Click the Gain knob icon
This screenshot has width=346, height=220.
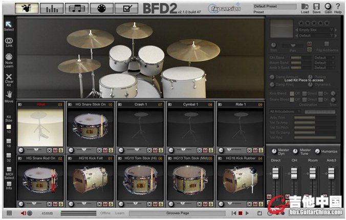328,7
